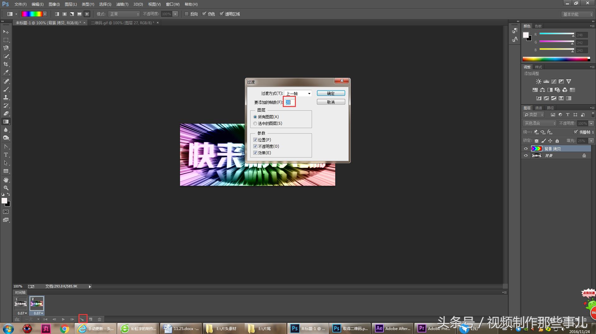This screenshot has height=334, width=596.
Task: Select the 选中的图层 radio button
Action: [x=255, y=123]
